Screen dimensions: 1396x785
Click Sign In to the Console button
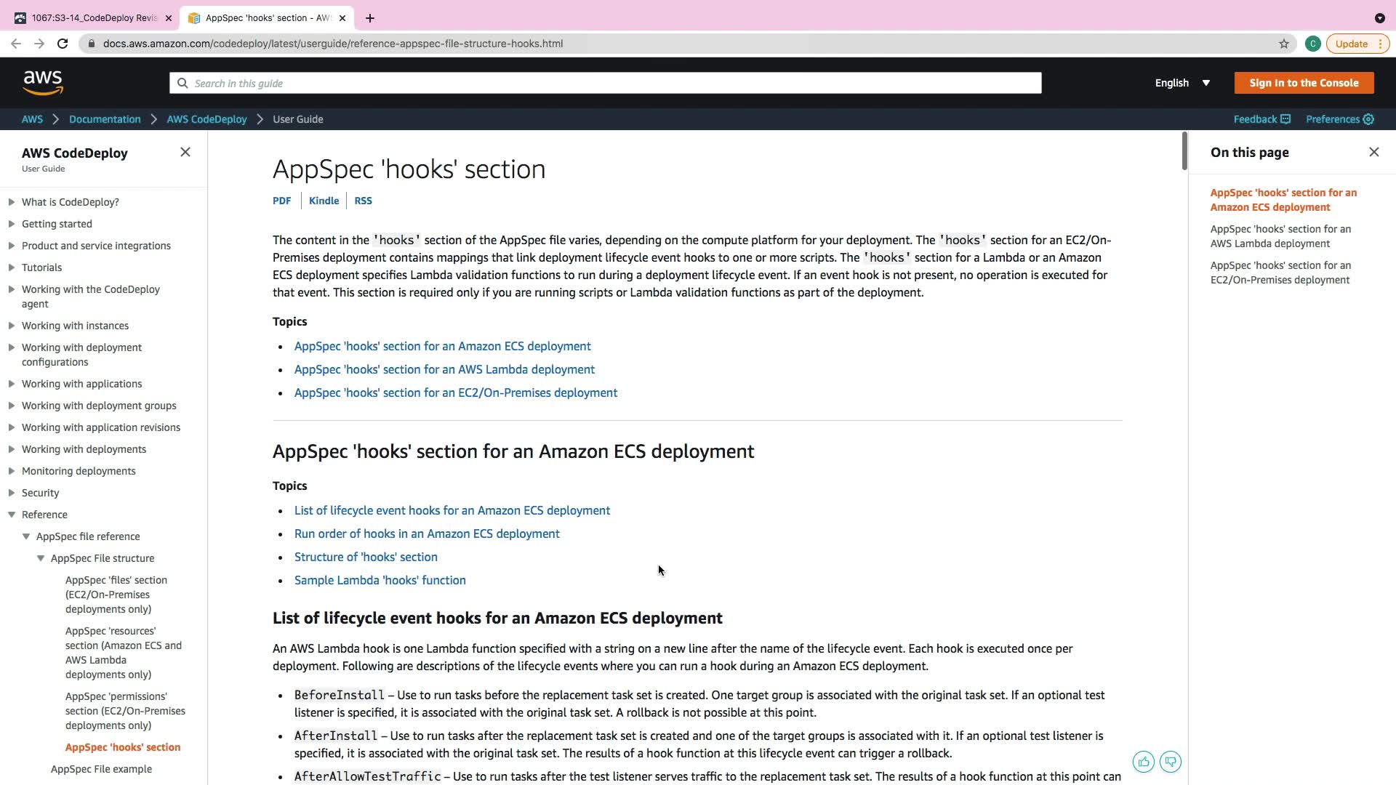[1304, 83]
